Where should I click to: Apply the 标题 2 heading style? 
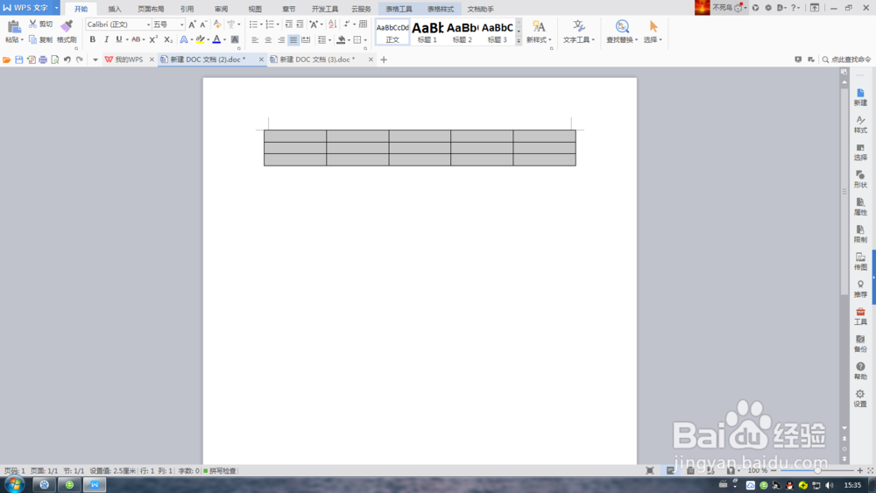click(462, 32)
